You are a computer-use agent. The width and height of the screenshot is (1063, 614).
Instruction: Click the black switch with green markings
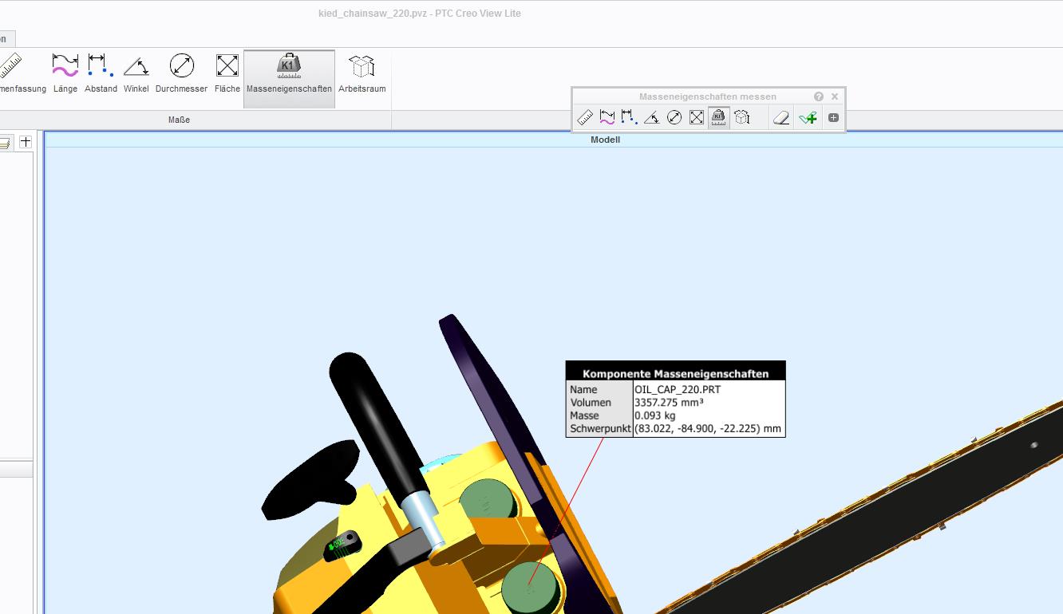pyautogui.click(x=342, y=545)
